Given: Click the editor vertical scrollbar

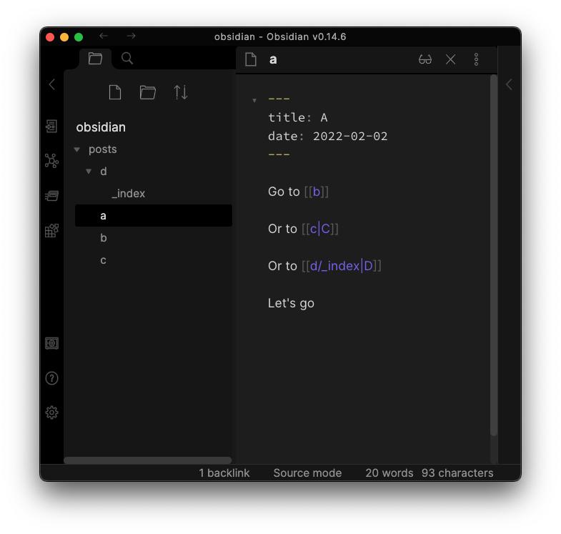Looking at the screenshot, I should (x=494, y=254).
